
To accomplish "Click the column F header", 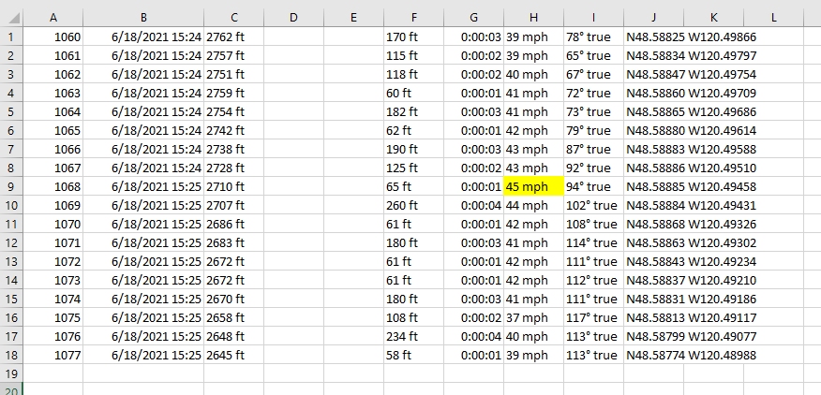I will (413, 18).
